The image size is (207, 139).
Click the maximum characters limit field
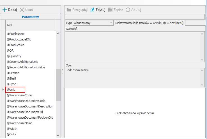click(x=195, y=23)
